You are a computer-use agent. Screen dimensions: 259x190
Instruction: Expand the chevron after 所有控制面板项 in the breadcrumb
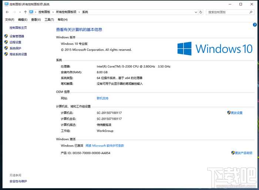pyautogui.click(x=79, y=12)
